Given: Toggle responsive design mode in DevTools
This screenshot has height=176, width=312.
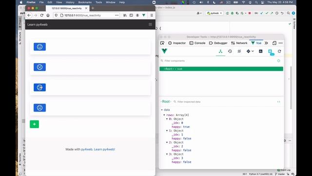Looking at the screenshot, I should pyautogui.click(x=274, y=43).
